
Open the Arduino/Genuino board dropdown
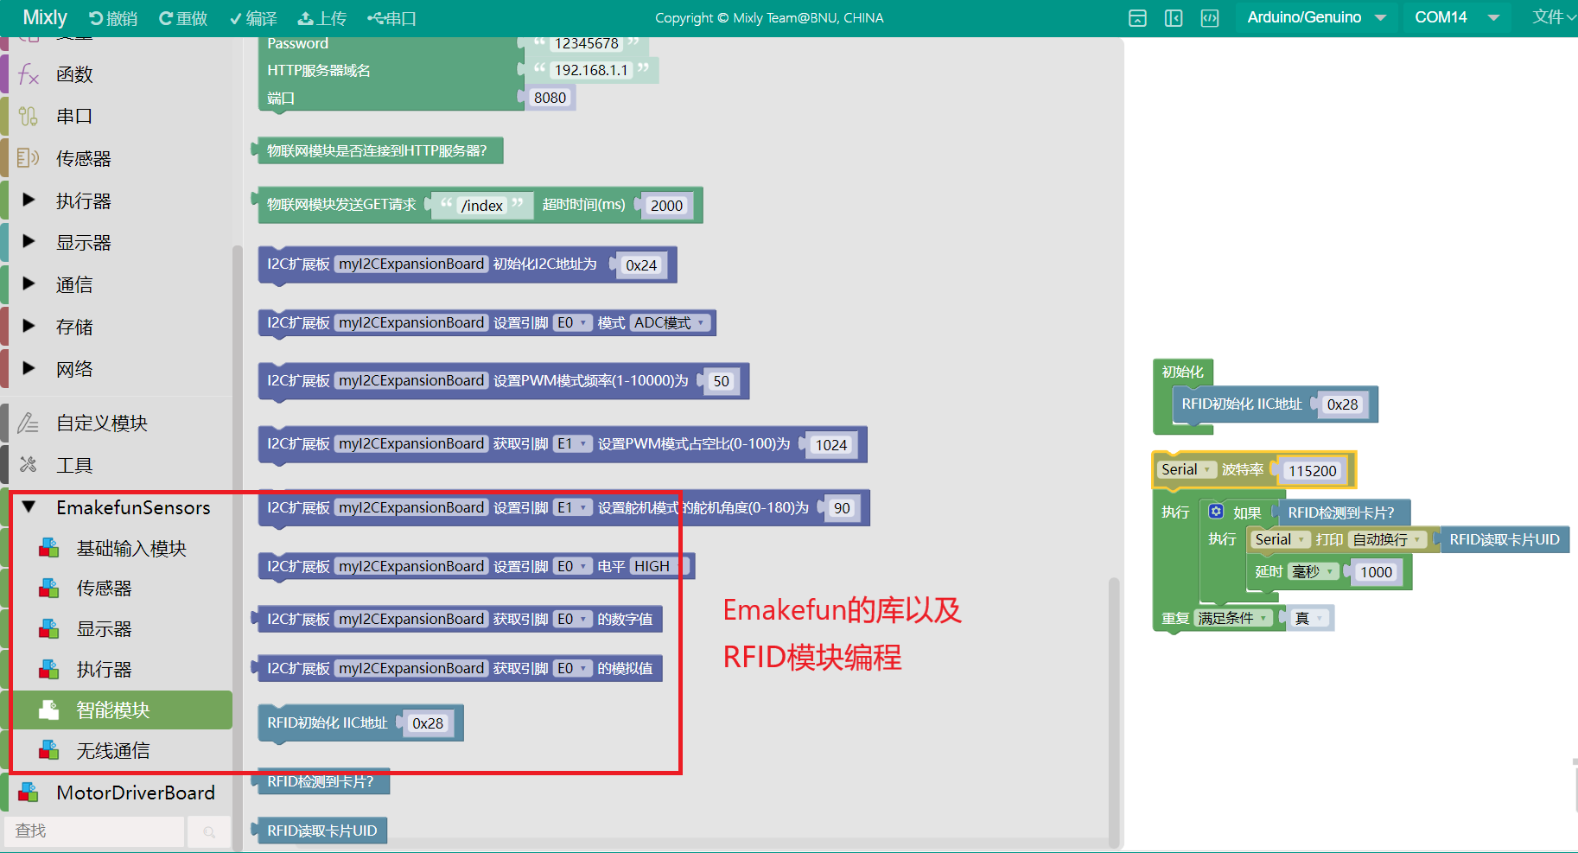click(x=1315, y=17)
